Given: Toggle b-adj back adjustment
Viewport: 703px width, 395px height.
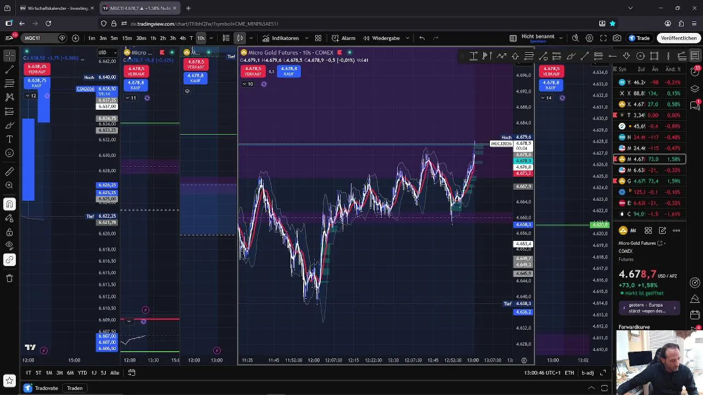Looking at the screenshot, I should [588, 373].
